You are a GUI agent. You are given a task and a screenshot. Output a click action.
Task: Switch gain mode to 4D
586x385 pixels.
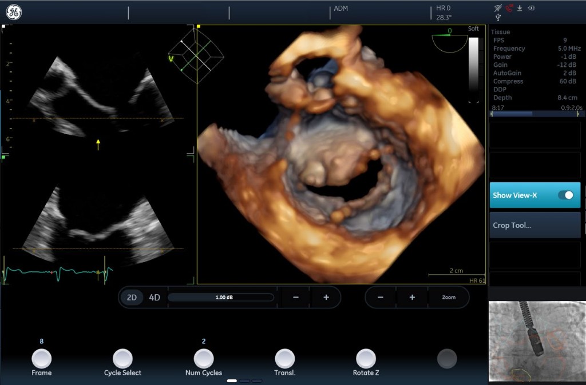(x=155, y=298)
